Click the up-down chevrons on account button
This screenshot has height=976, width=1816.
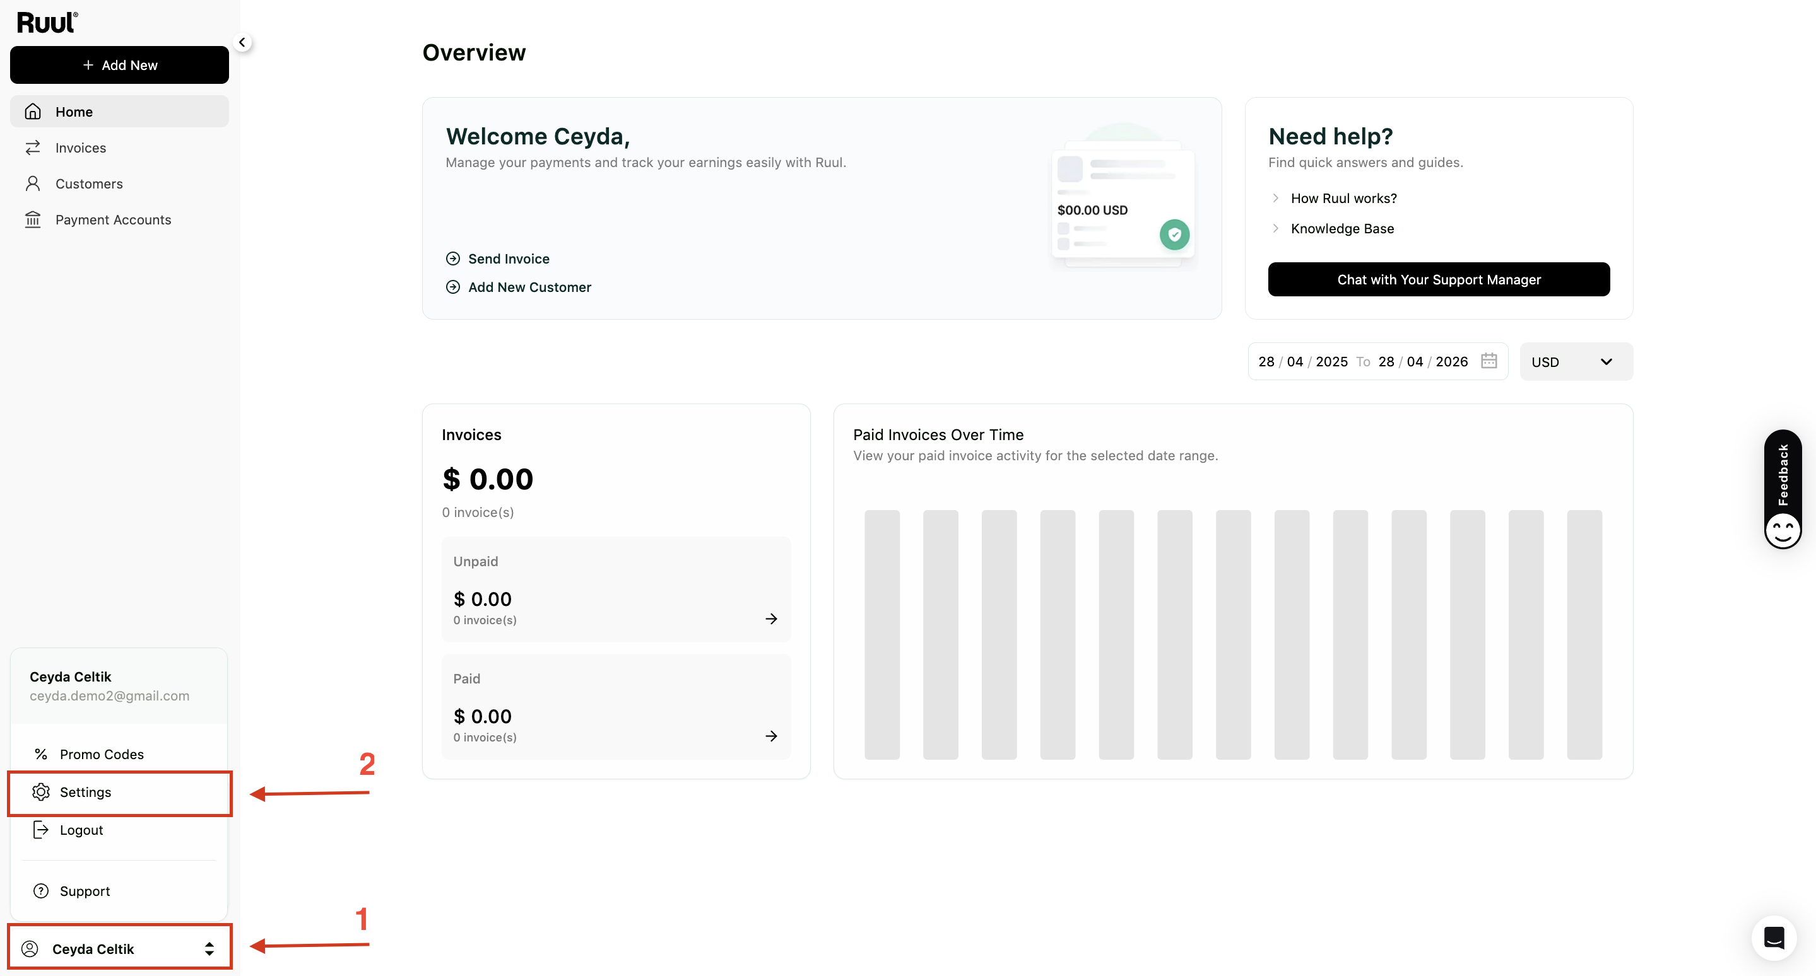click(209, 948)
